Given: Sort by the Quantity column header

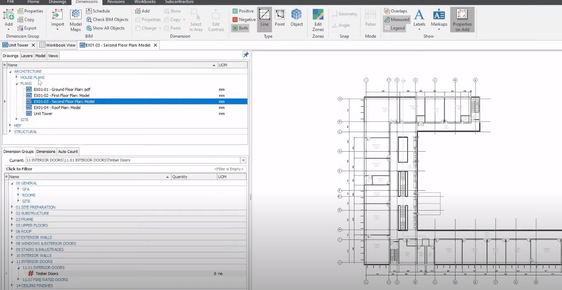Looking at the screenshot, I should (x=193, y=177).
